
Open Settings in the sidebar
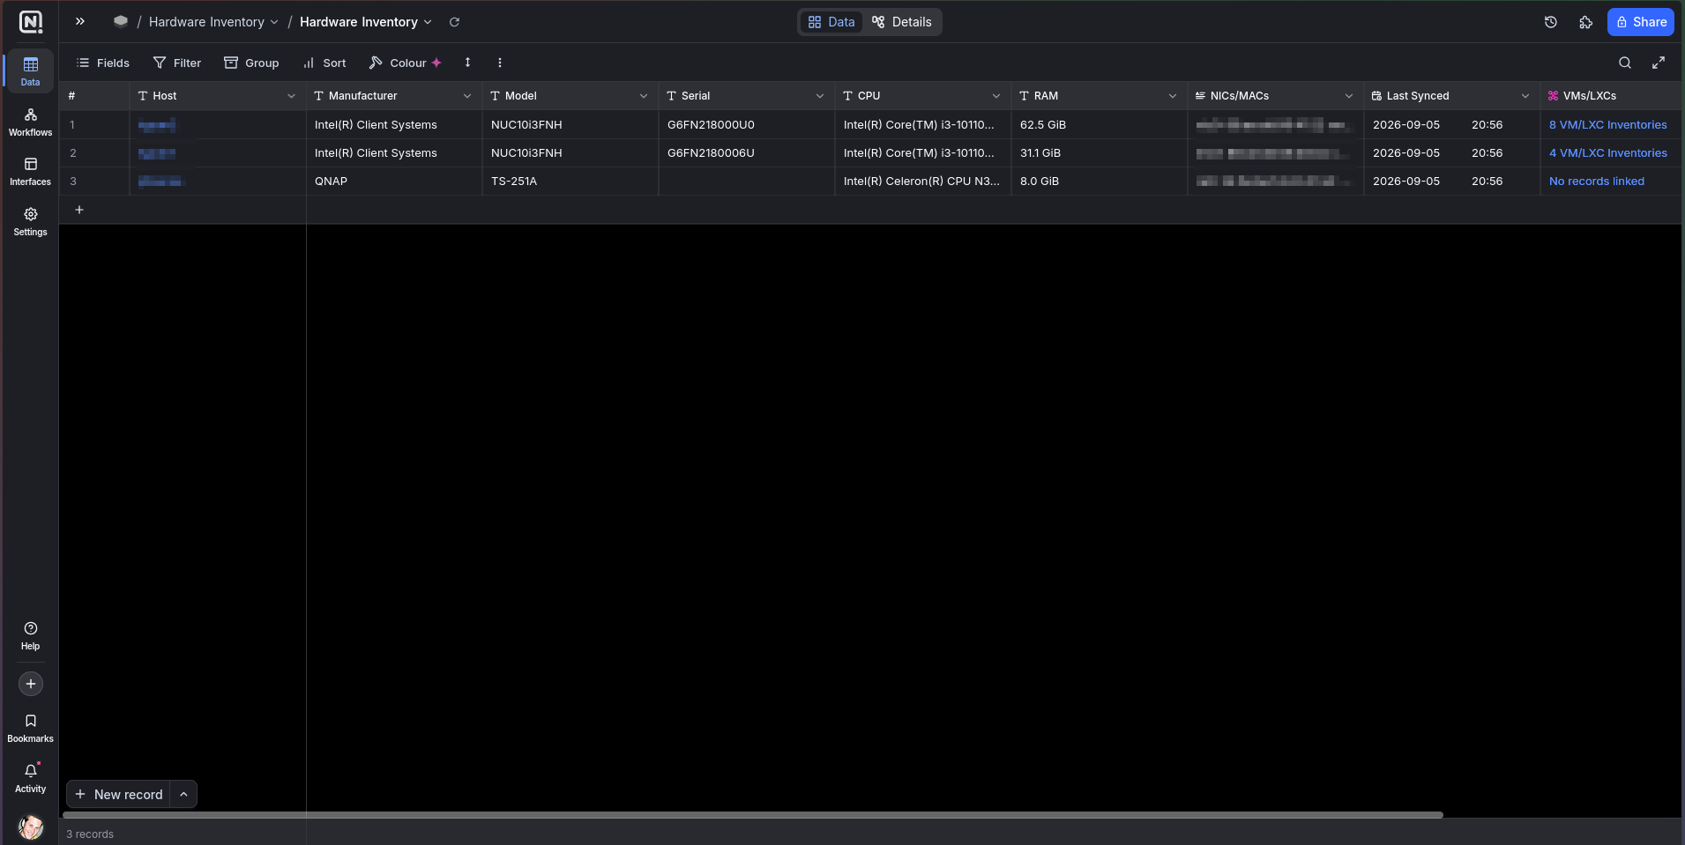[x=31, y=222]
